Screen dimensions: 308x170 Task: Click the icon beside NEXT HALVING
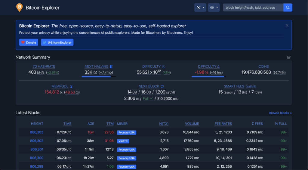[x=111, y=66]
